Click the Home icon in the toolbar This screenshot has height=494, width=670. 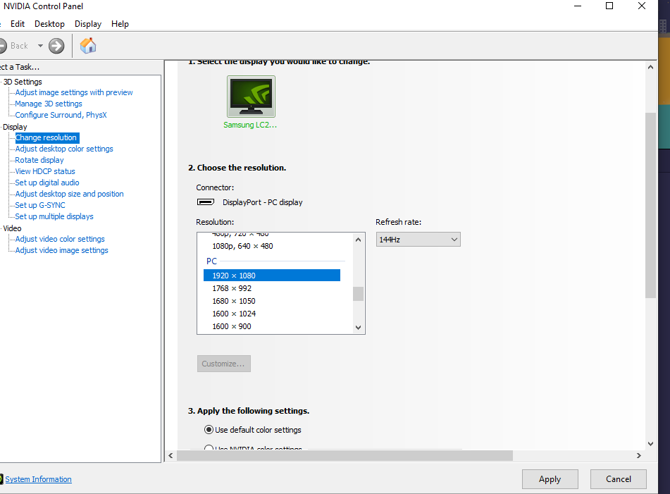[x=88, y=46]
